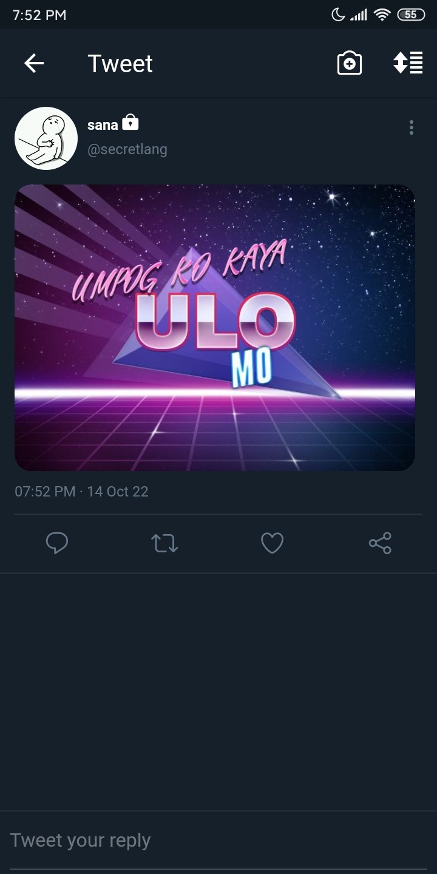Tap the display name sana
437x874 pixels.
coord(103,125)
